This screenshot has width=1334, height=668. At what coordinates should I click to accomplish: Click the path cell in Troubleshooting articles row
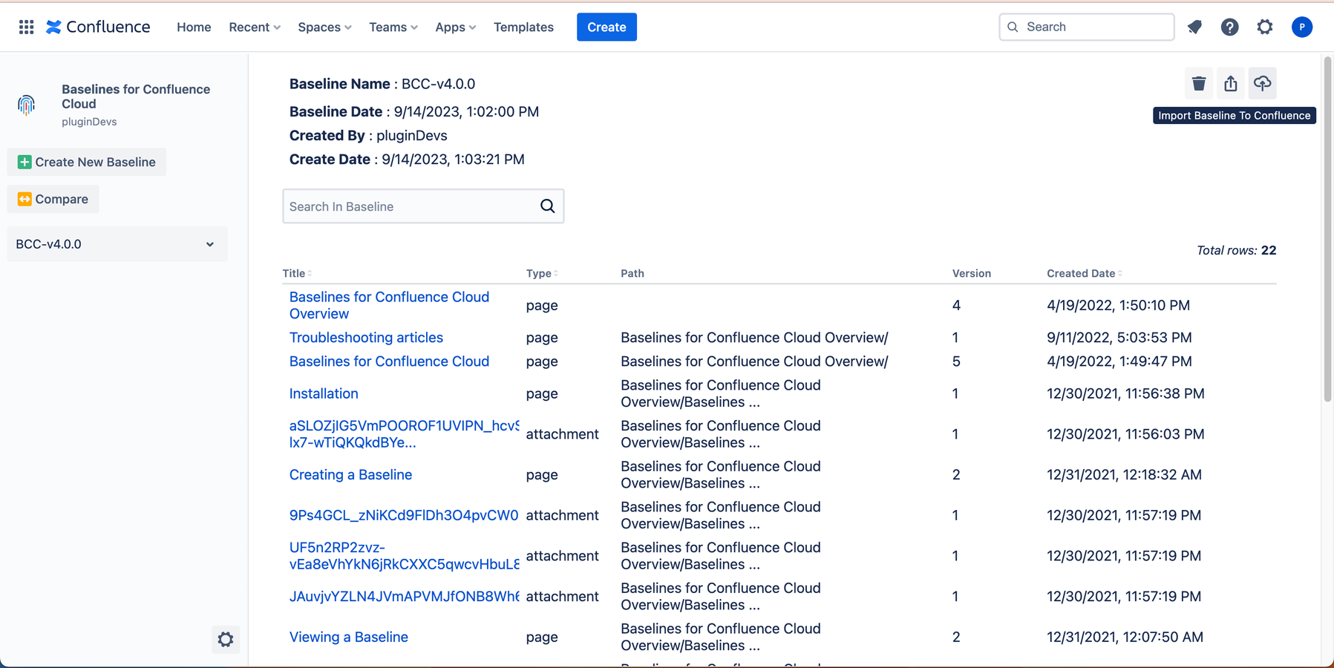point(754,337)
